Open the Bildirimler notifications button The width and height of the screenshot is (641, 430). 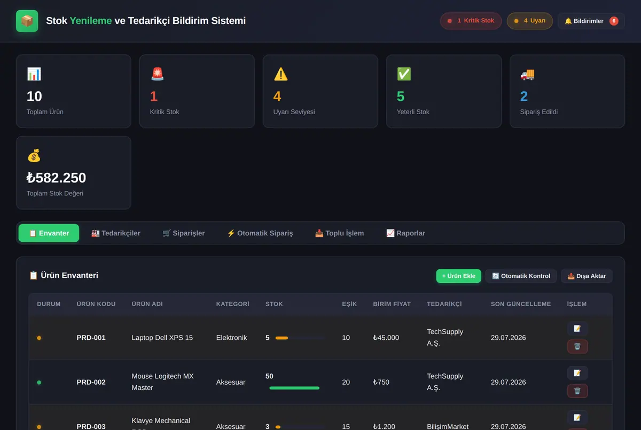(x=591, y=21)
